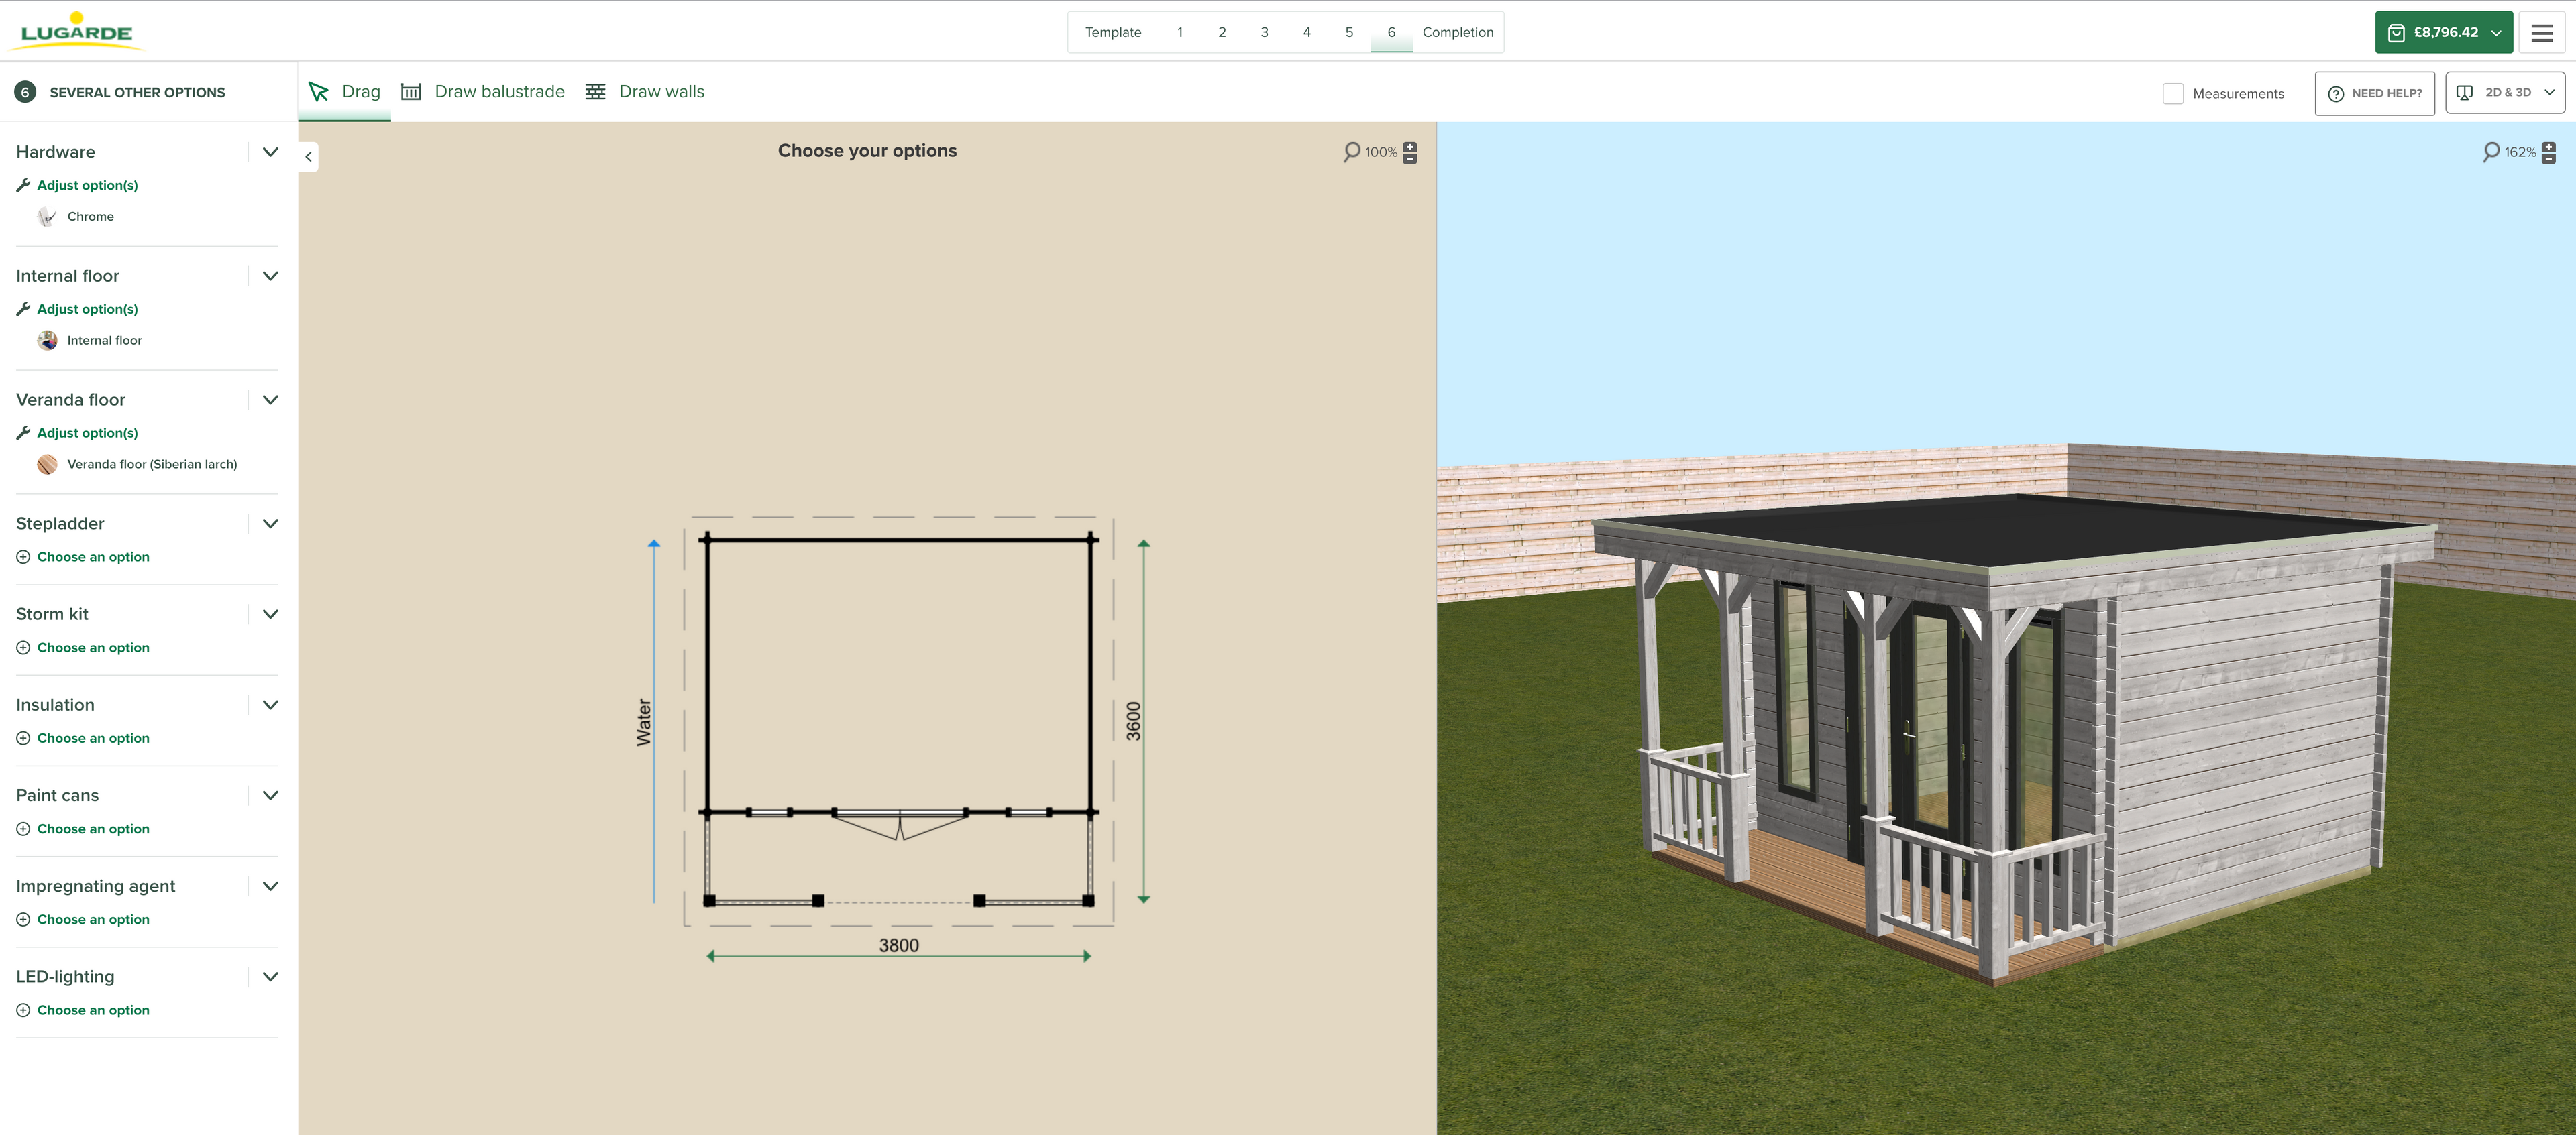Expand the Storm kit section chevron
Screen dimensions: 2576x1135
click(270, 615)
